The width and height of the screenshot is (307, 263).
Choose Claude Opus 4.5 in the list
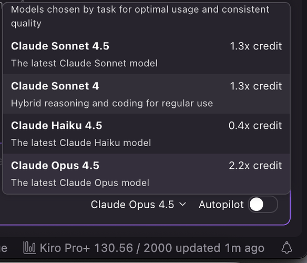146,174
